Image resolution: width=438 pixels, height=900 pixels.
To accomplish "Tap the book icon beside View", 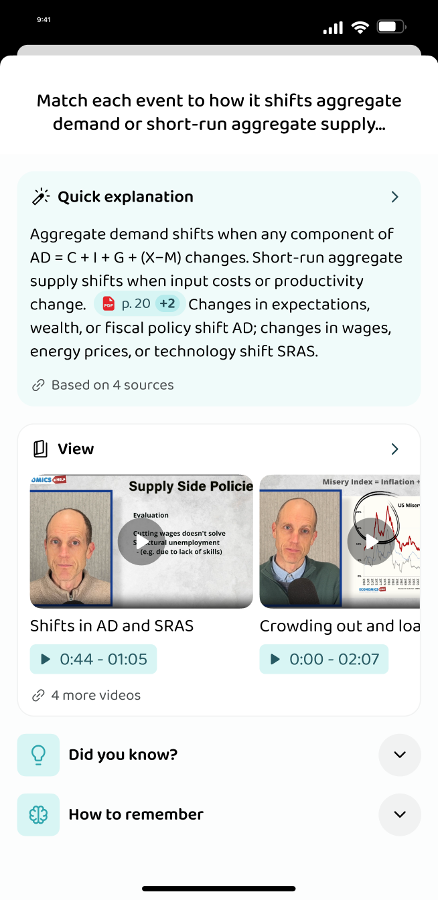I will tap(40, 449).
